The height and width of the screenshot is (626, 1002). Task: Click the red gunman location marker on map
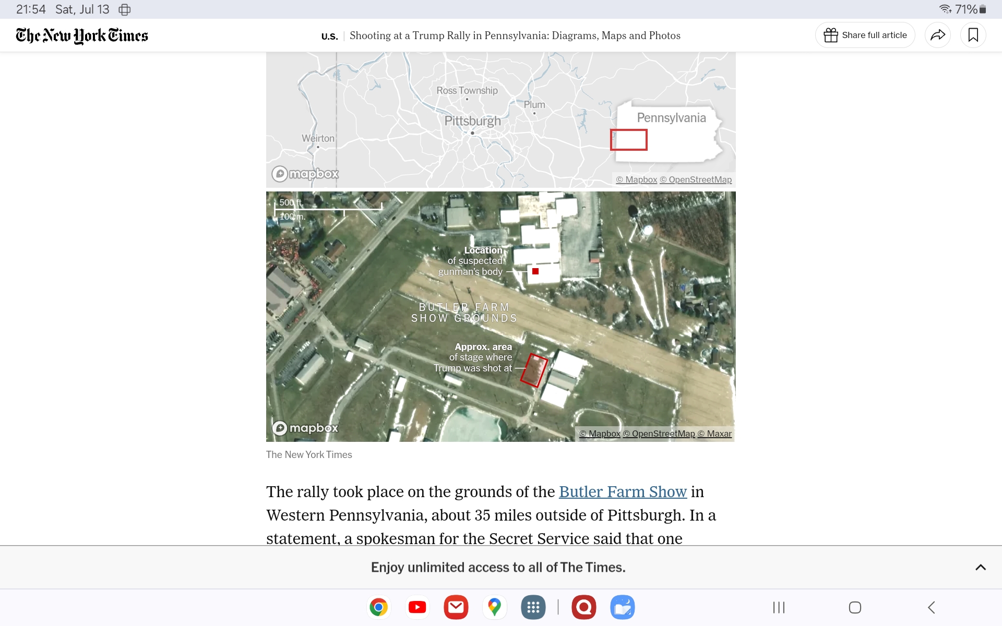(535, 271)
